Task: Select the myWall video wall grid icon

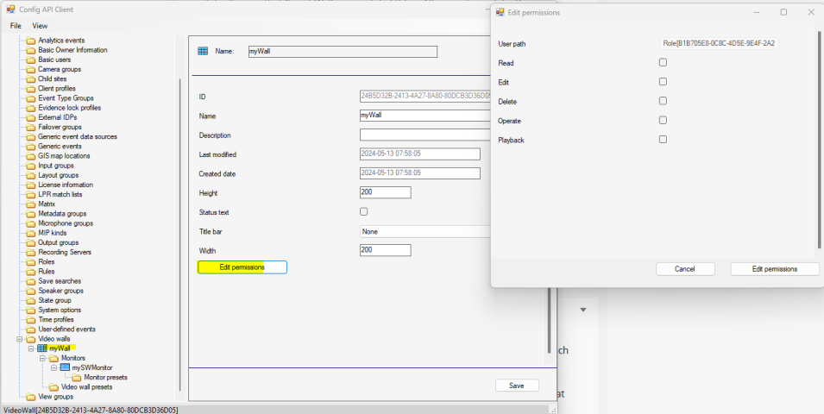Action: [x=42, y=348]
